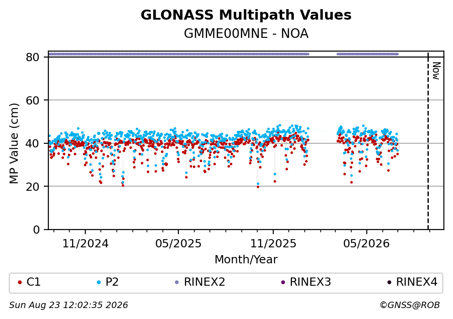Click the MP Value (cm) axis label
Screen dimensions: 453x319
tap(14, 143)
